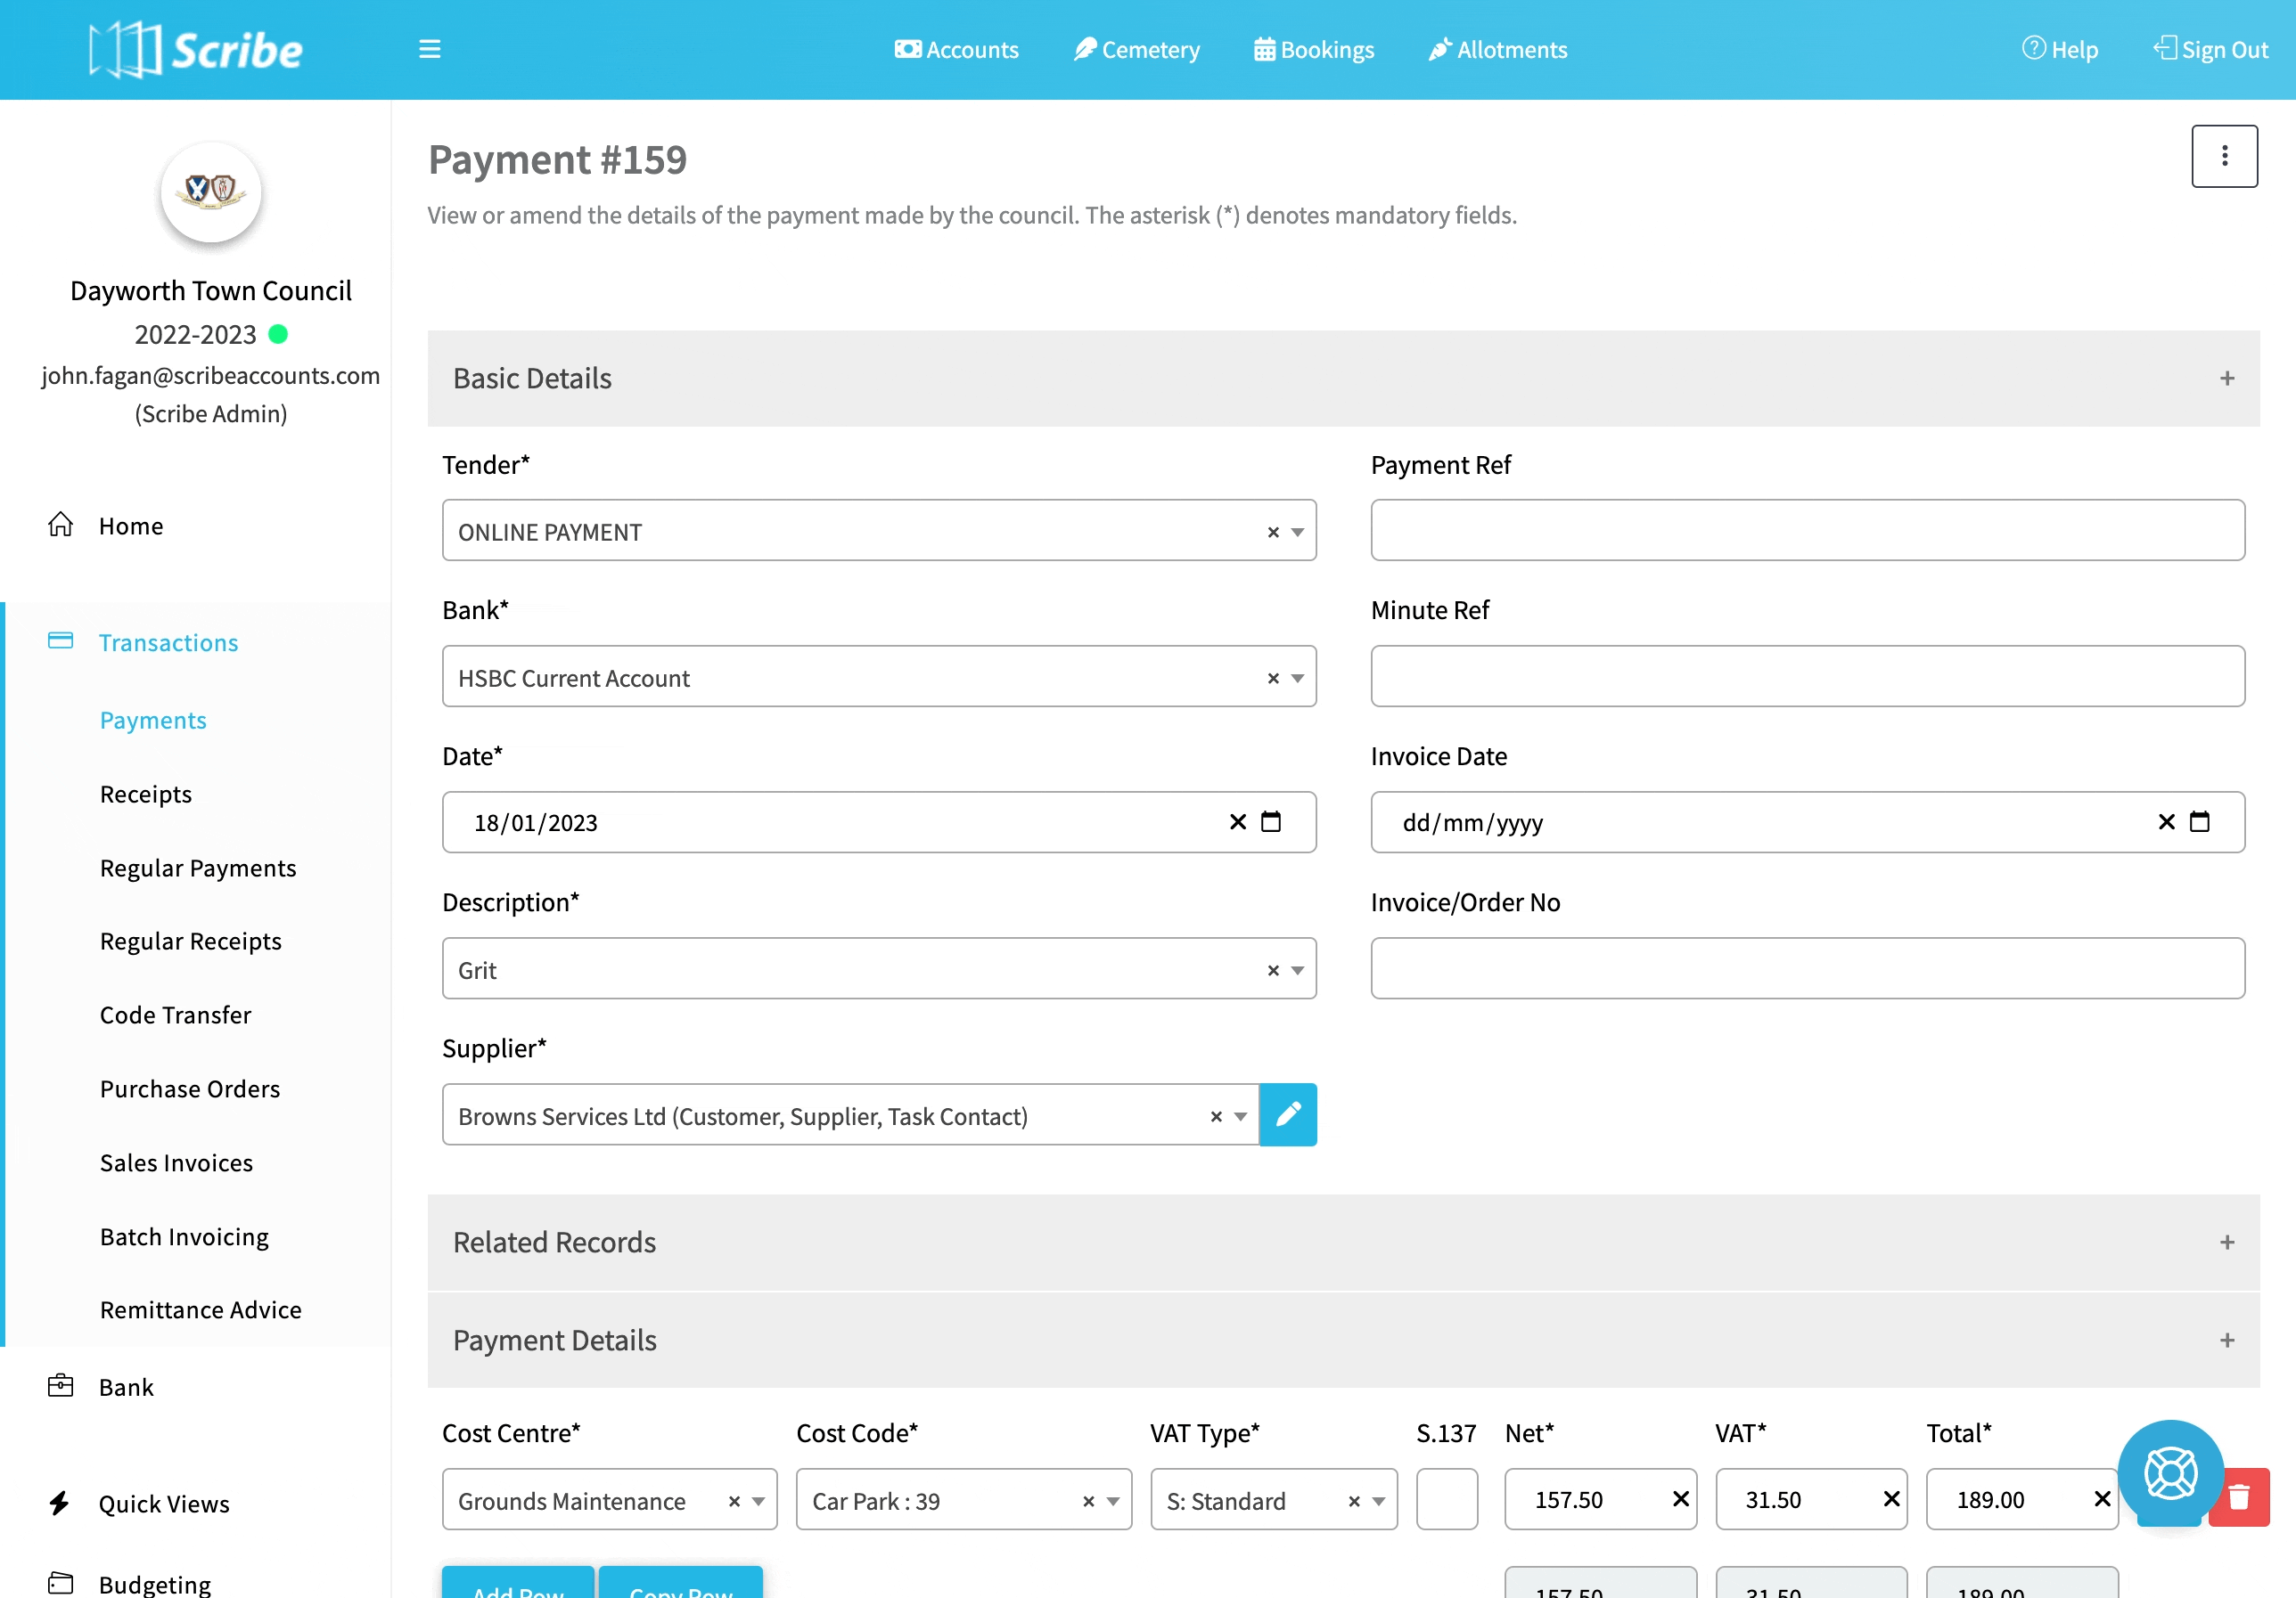Click the Transactions sidebar icon
Screen dimensions: 2296x1598
(x=61, y=640)
